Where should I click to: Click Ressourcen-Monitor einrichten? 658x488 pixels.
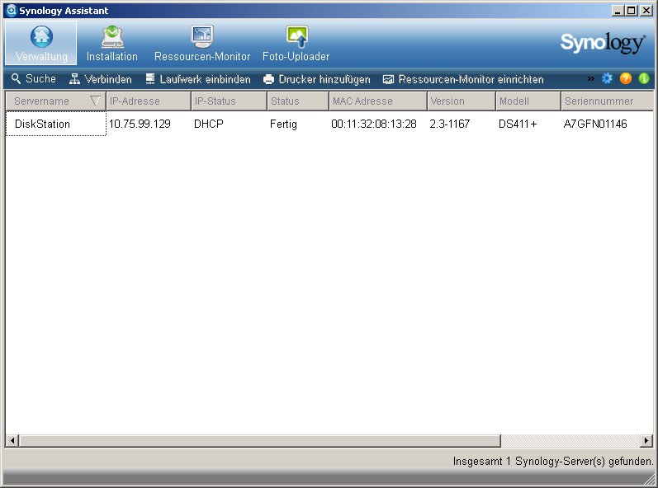tap(463, 79)
